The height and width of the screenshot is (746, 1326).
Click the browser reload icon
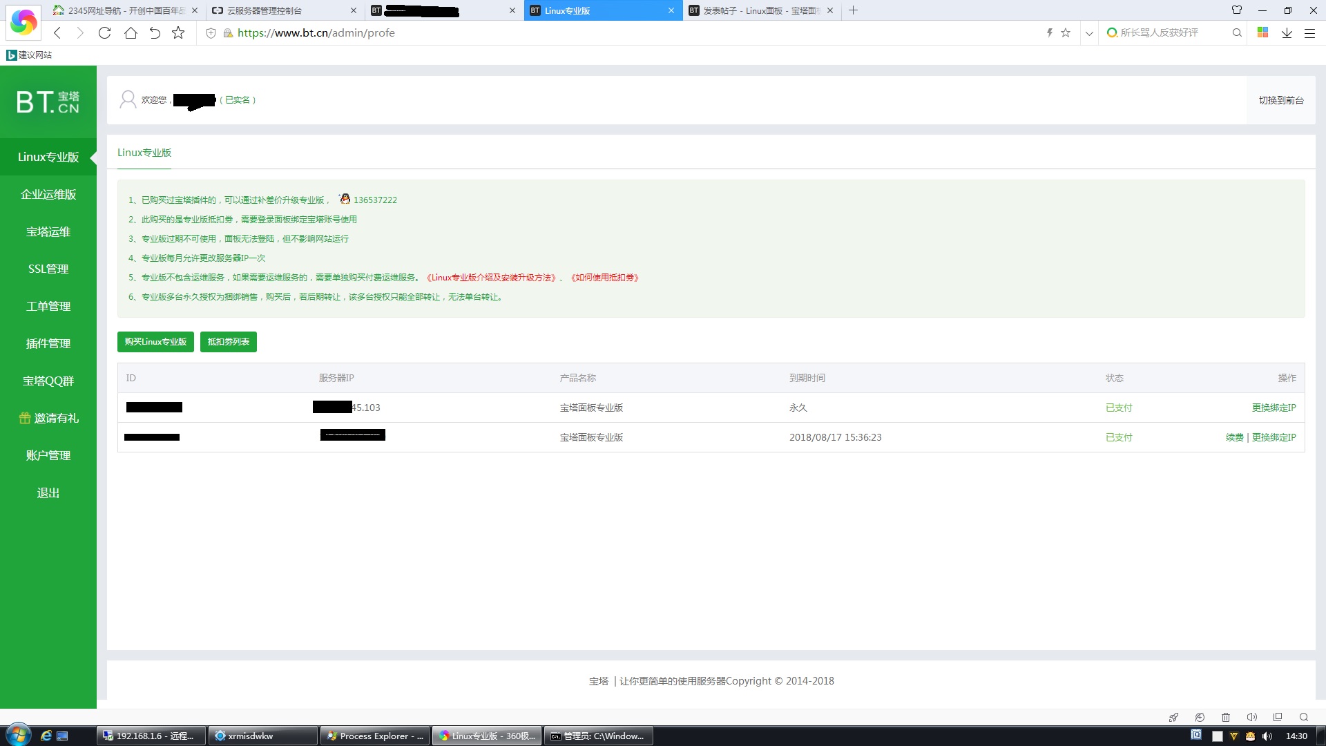[x=104, y=32]
